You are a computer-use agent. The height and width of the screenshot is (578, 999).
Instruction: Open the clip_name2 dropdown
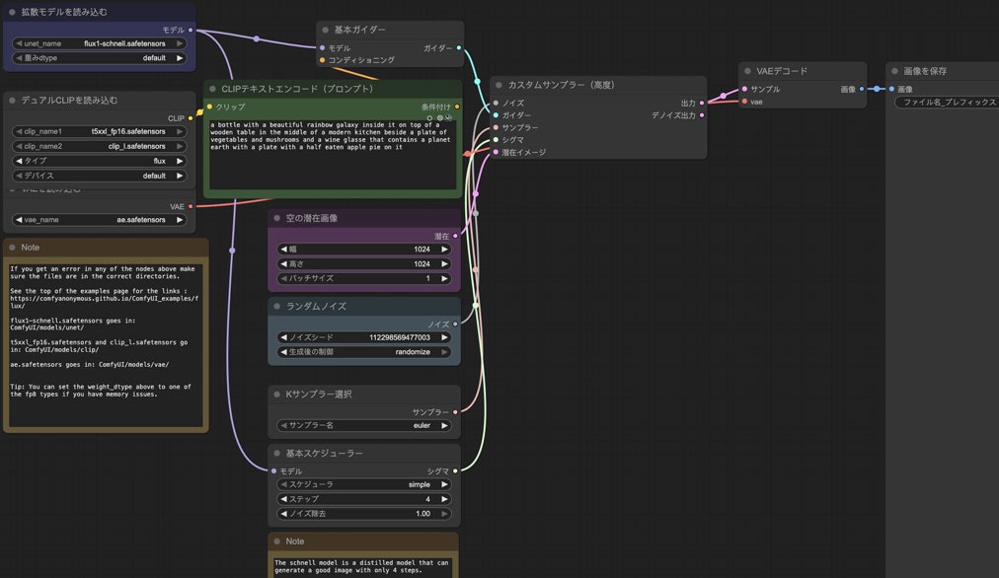[x=100, y=146]
